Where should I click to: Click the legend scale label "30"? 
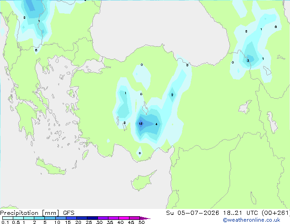pyautogui.click(x=99, y=222)
